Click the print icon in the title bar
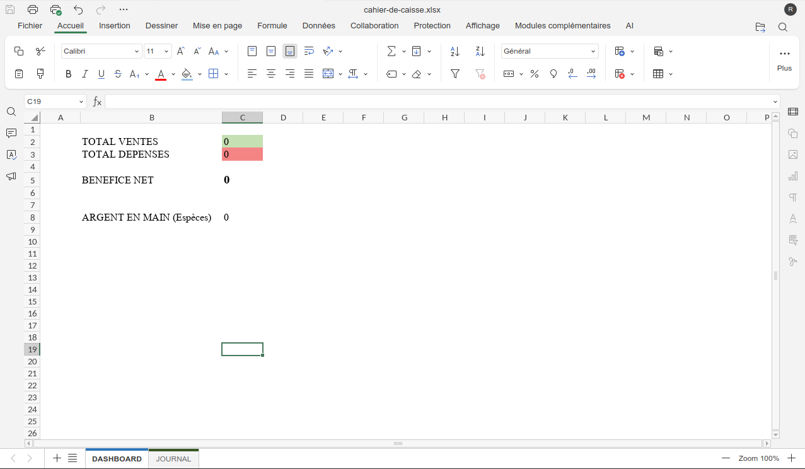 coord(33,9)
